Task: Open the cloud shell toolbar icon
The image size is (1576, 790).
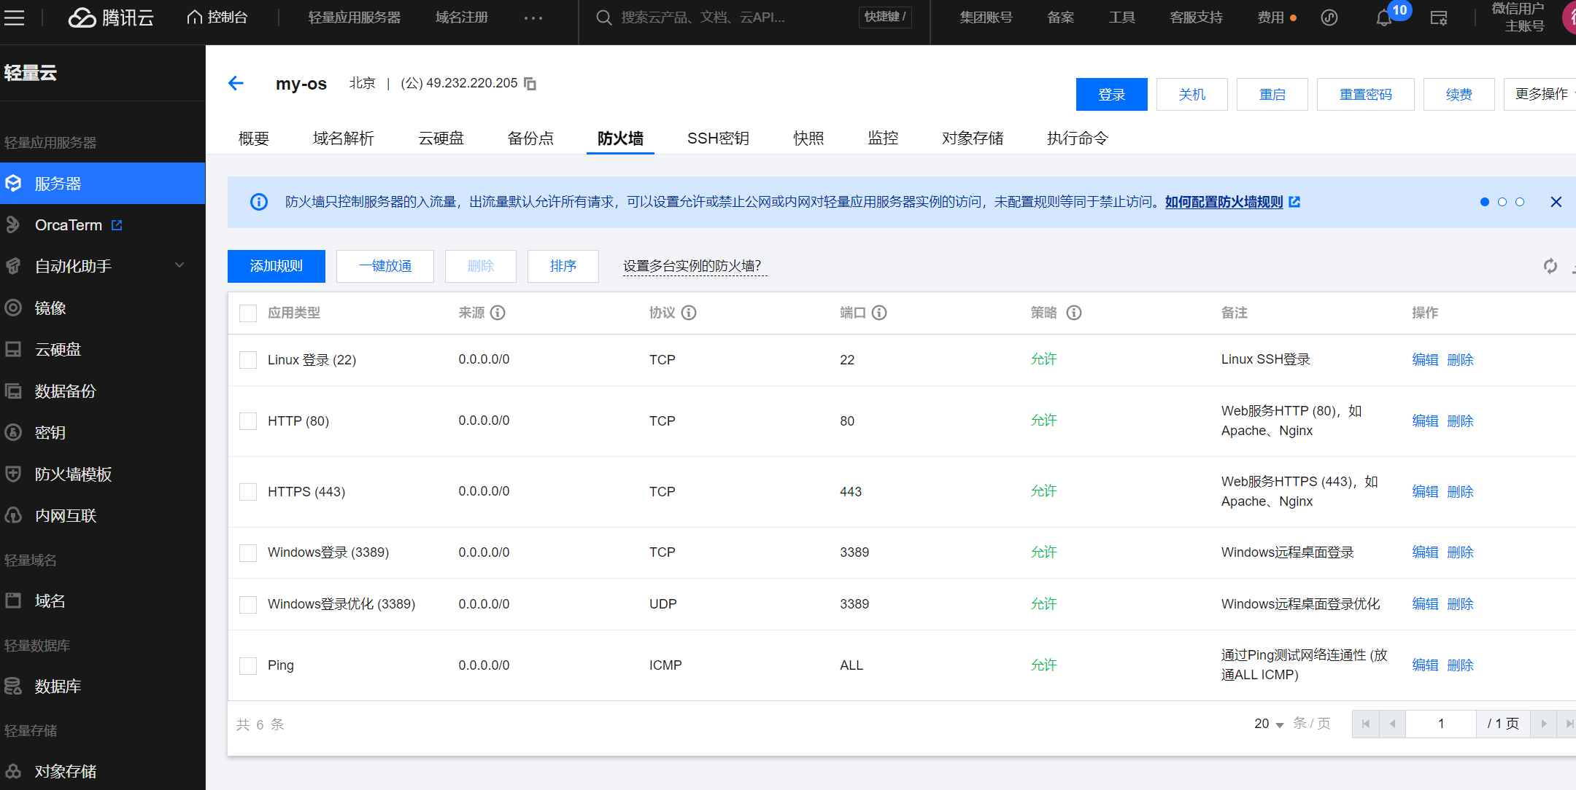Action: point(1329,17)
